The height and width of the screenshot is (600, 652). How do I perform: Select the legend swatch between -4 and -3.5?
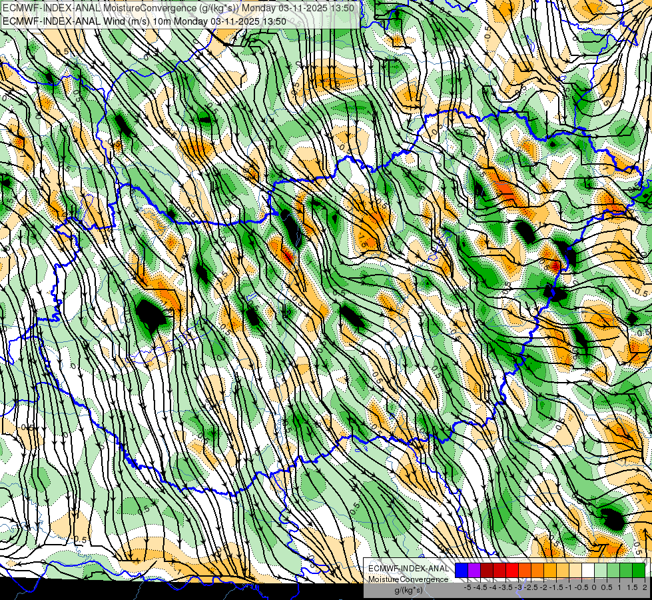[499, 571]
